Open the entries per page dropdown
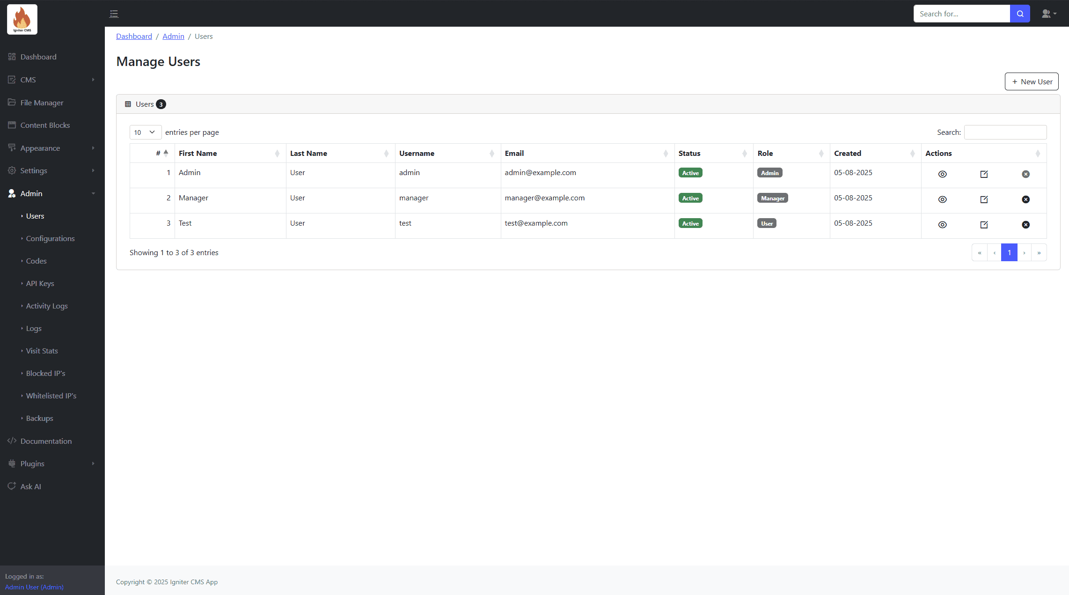Screen dimensions: 1069x595 145,132
